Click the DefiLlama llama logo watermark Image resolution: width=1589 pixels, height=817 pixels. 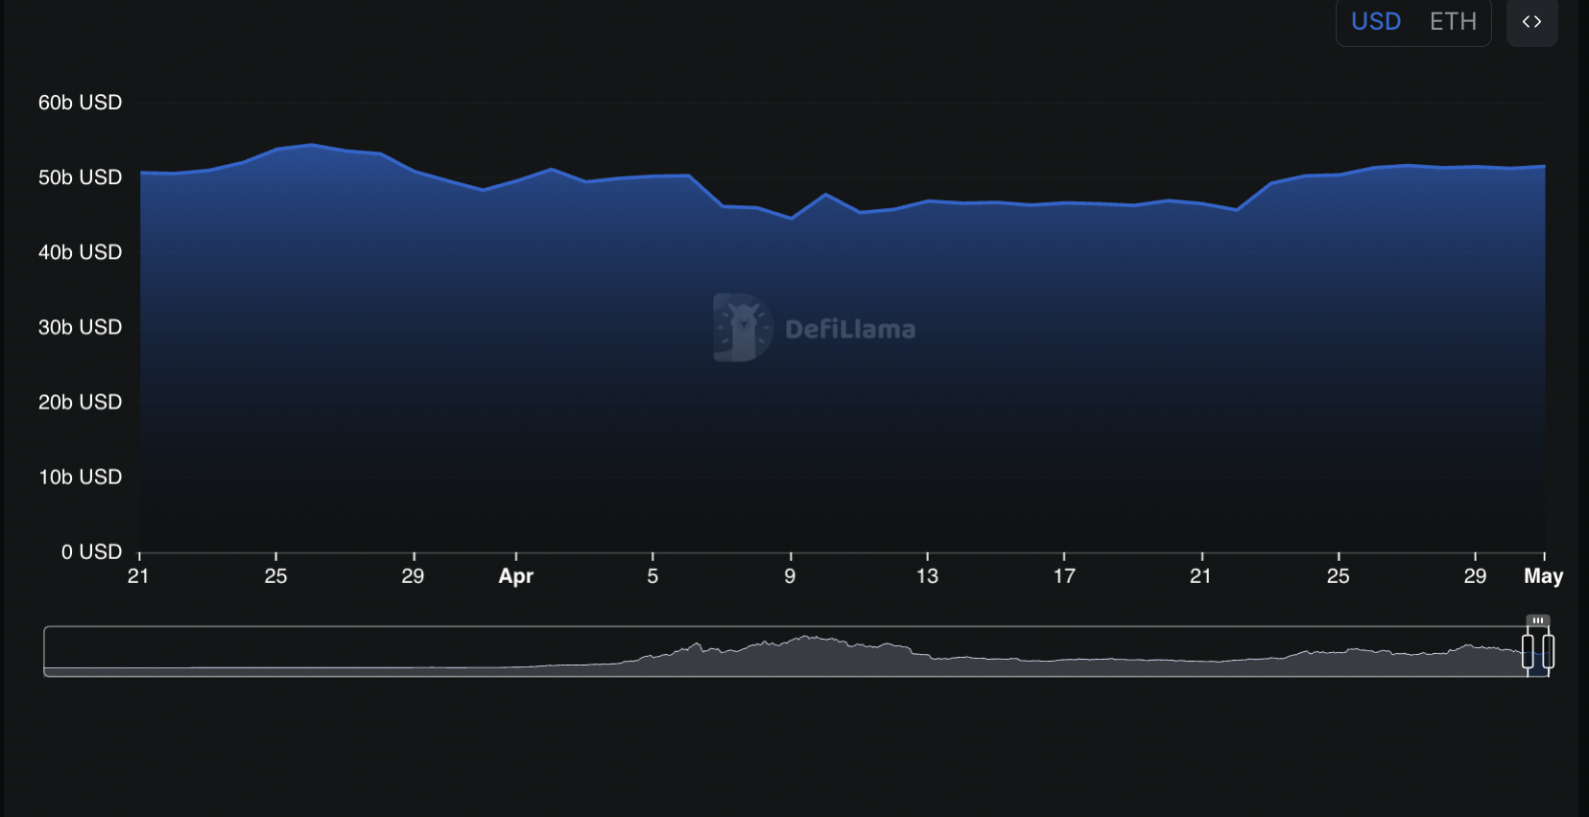point(742,328)
